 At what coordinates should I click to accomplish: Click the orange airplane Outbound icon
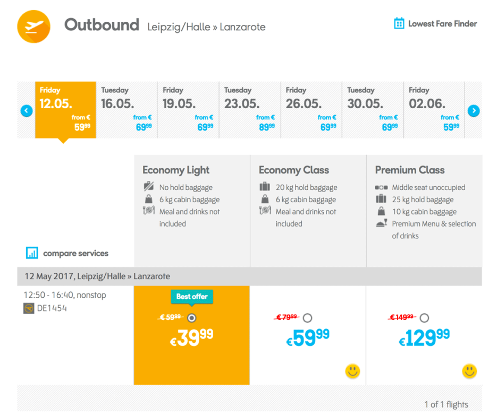coord(33,26)
